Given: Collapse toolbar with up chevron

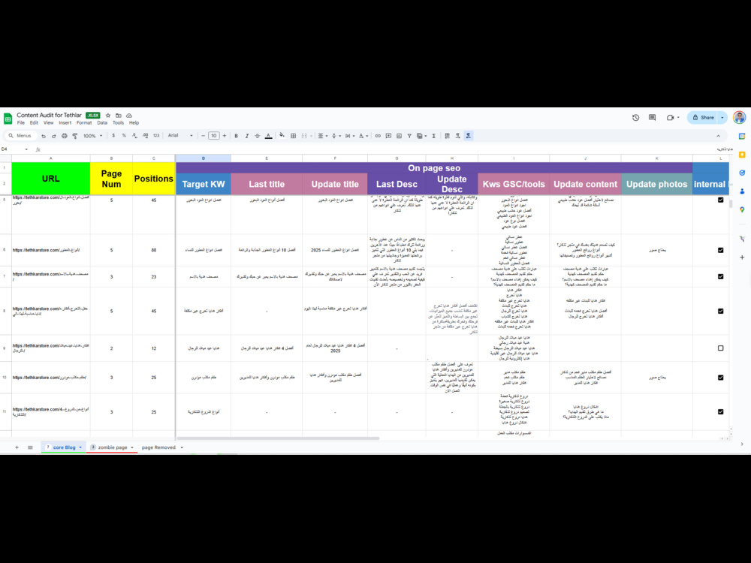Looking at the screenshot, I should point(718,136).
